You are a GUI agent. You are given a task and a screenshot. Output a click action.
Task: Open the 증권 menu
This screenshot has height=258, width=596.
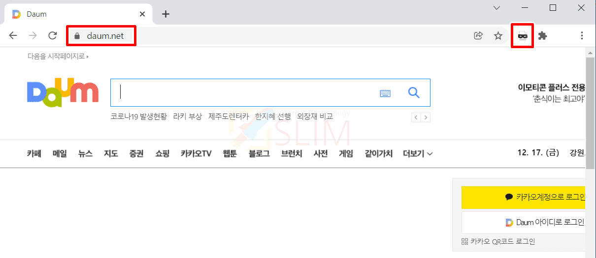point(136,153)
